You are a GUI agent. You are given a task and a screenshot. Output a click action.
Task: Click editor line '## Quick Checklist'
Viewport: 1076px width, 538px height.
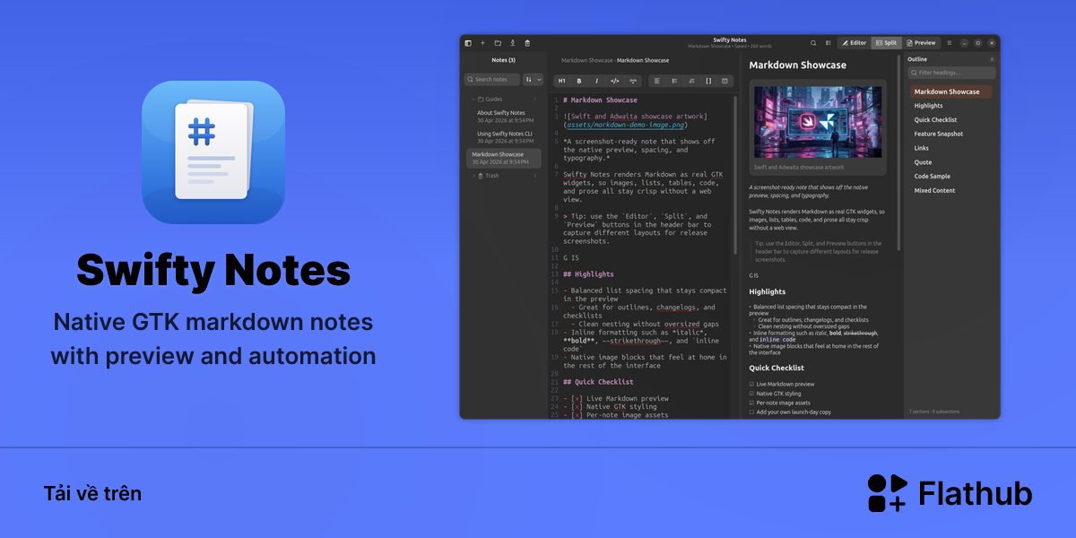(599, 382)
